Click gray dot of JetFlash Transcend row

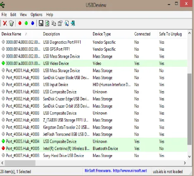(3, 134)
